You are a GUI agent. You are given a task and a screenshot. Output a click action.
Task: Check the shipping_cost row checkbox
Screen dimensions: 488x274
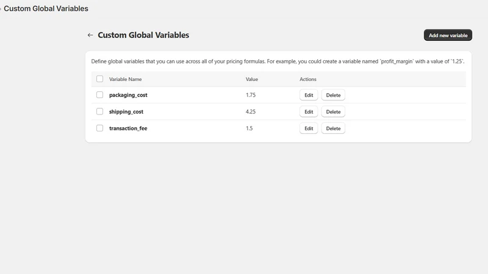point(99,111)
